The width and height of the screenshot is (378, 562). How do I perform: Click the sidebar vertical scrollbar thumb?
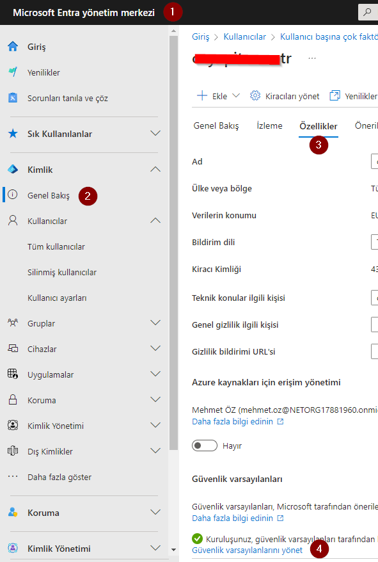tap(173, 243)
